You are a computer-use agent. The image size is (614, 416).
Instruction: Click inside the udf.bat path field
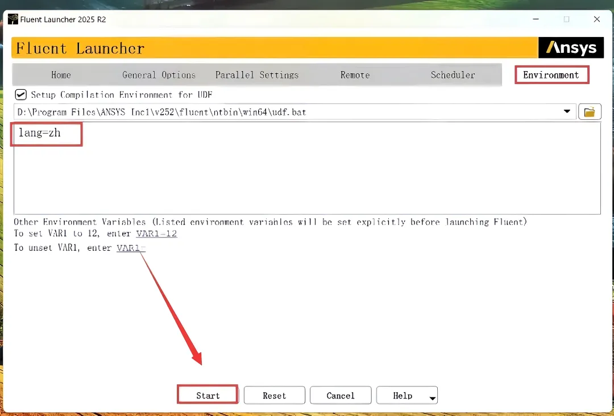click(295, 112)
